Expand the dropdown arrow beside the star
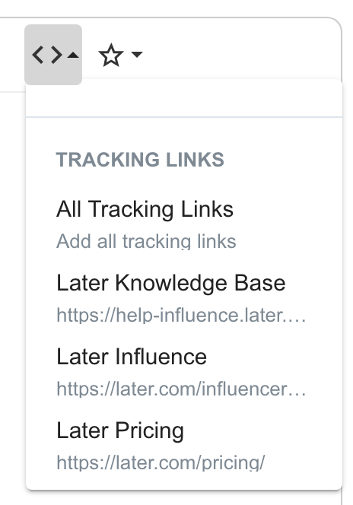 (137, 55)
